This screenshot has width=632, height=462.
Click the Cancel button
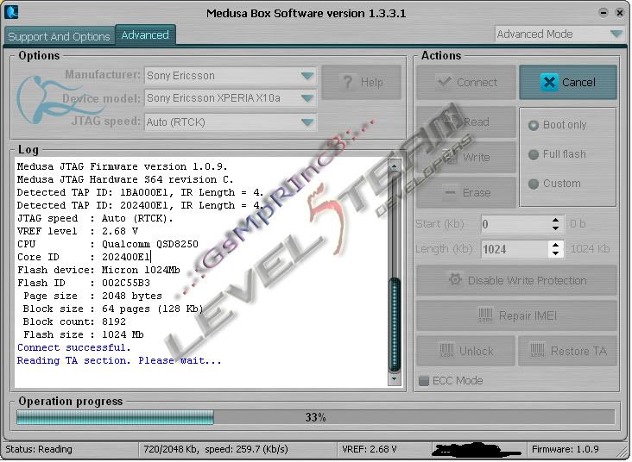pos(568,82)
